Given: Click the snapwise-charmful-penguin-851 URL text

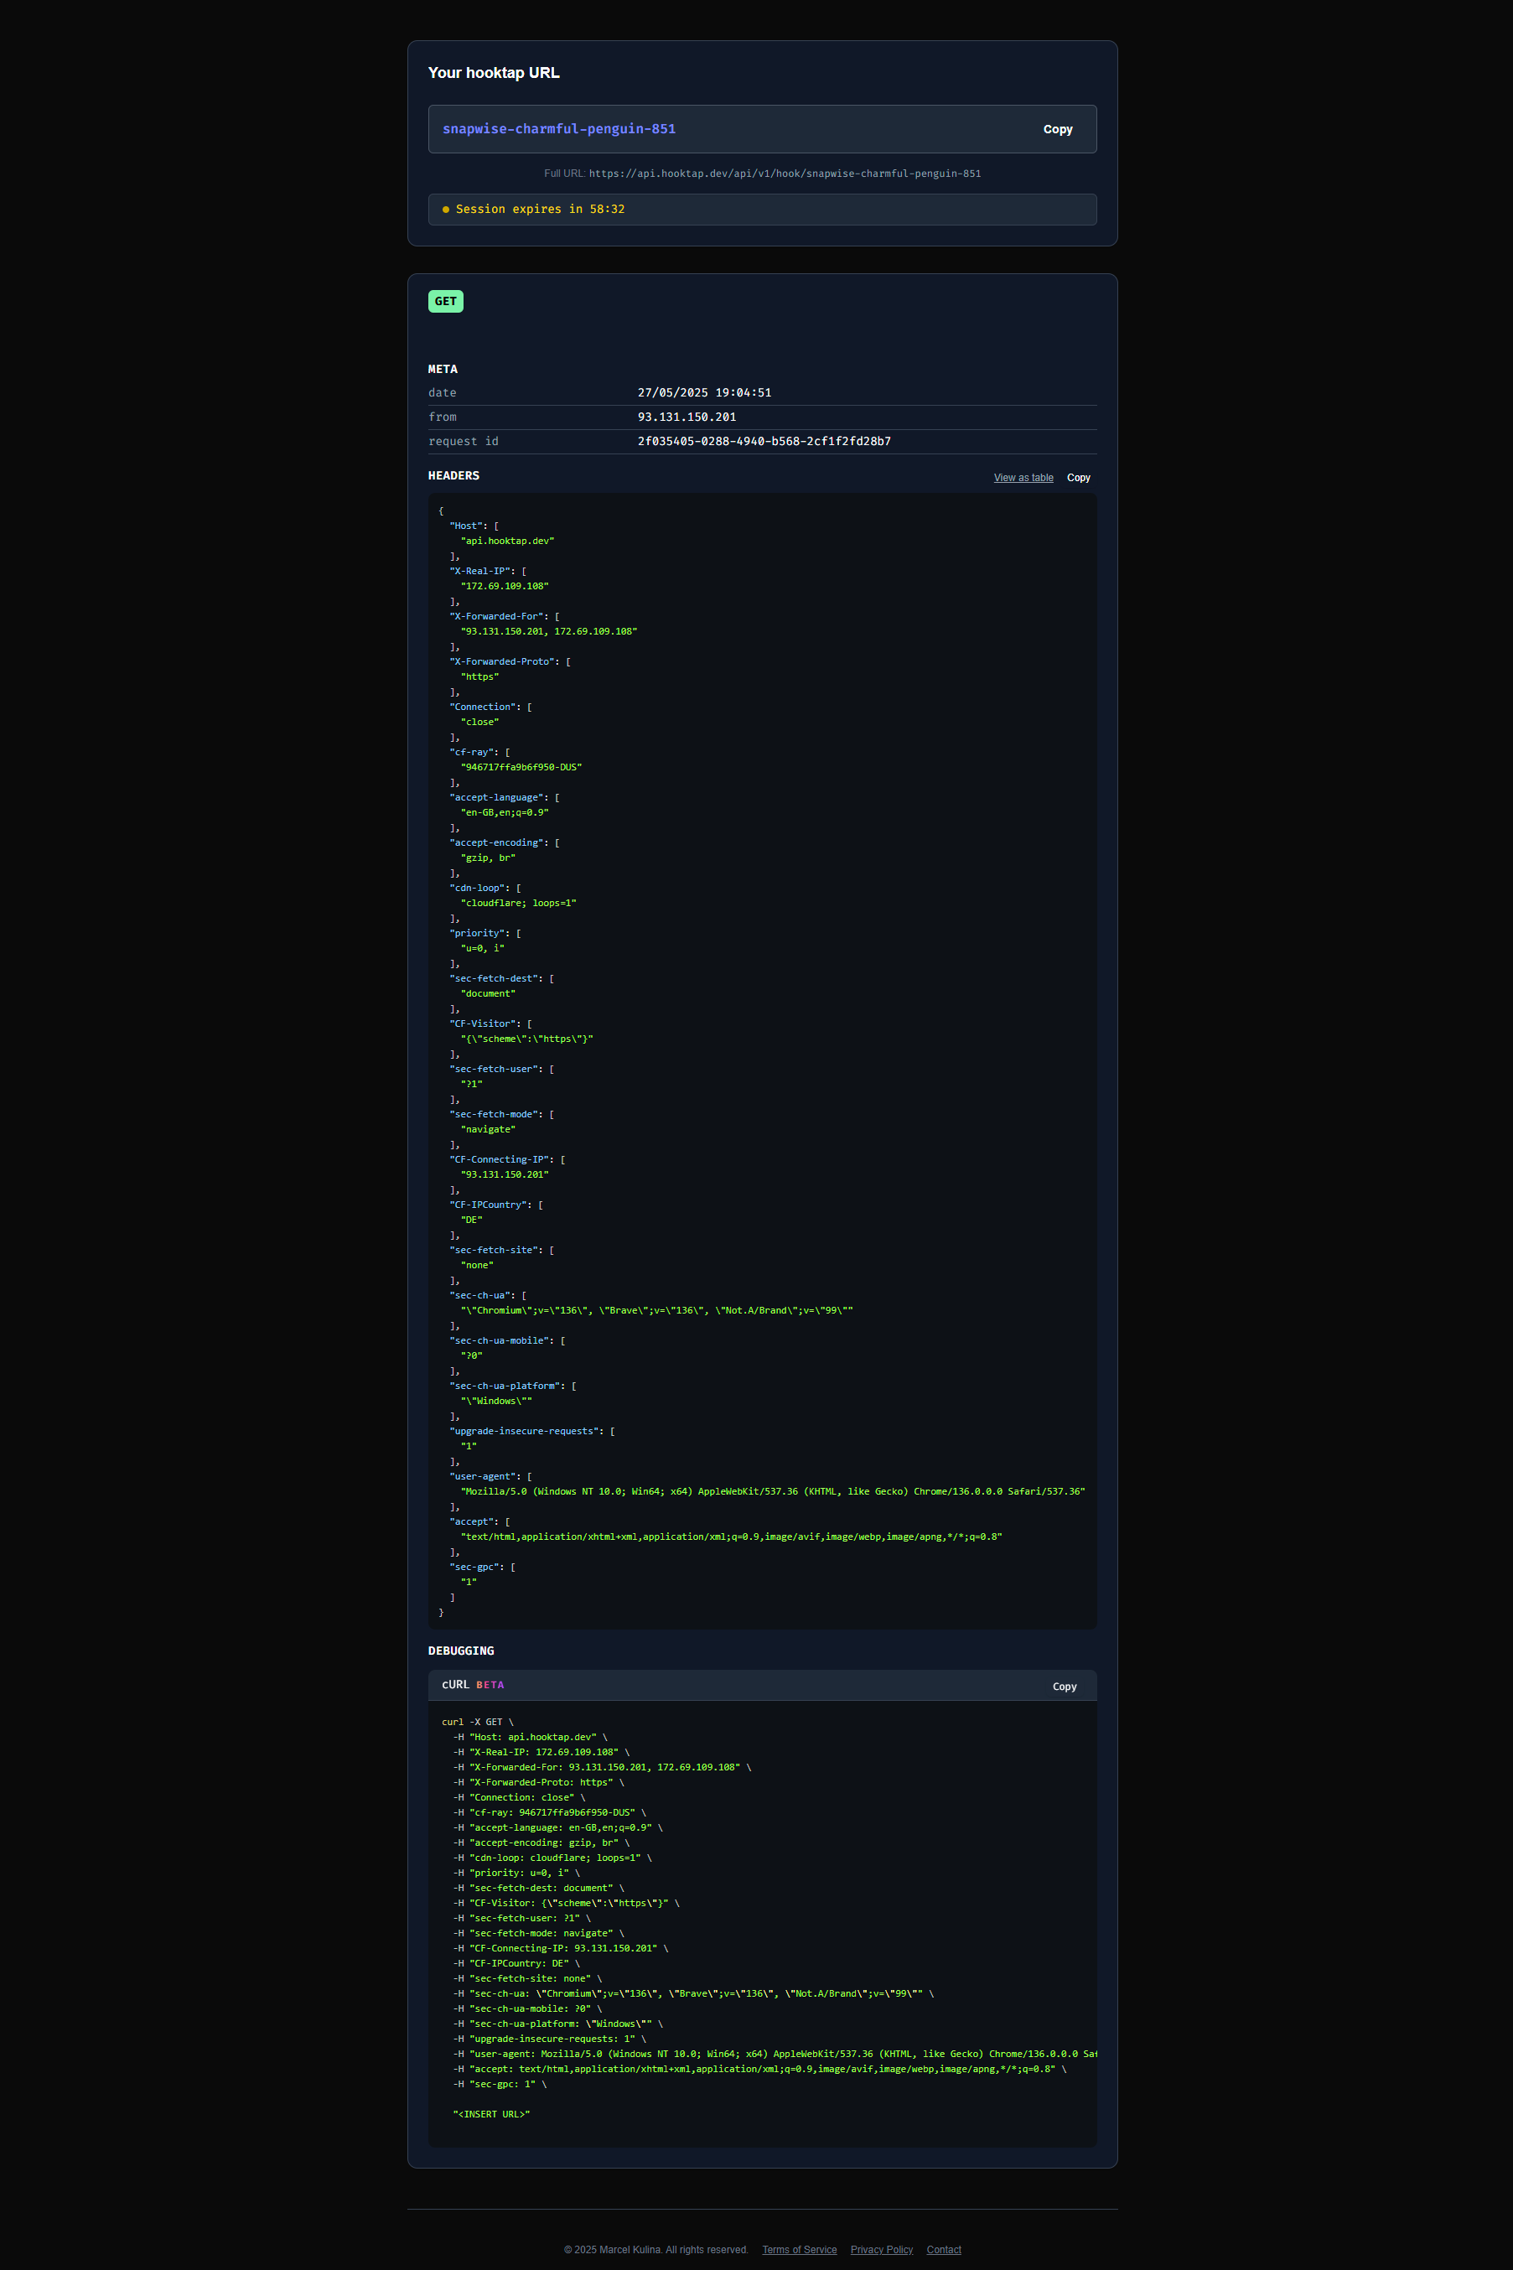Looking at the screenshot, I should (559, 129).
